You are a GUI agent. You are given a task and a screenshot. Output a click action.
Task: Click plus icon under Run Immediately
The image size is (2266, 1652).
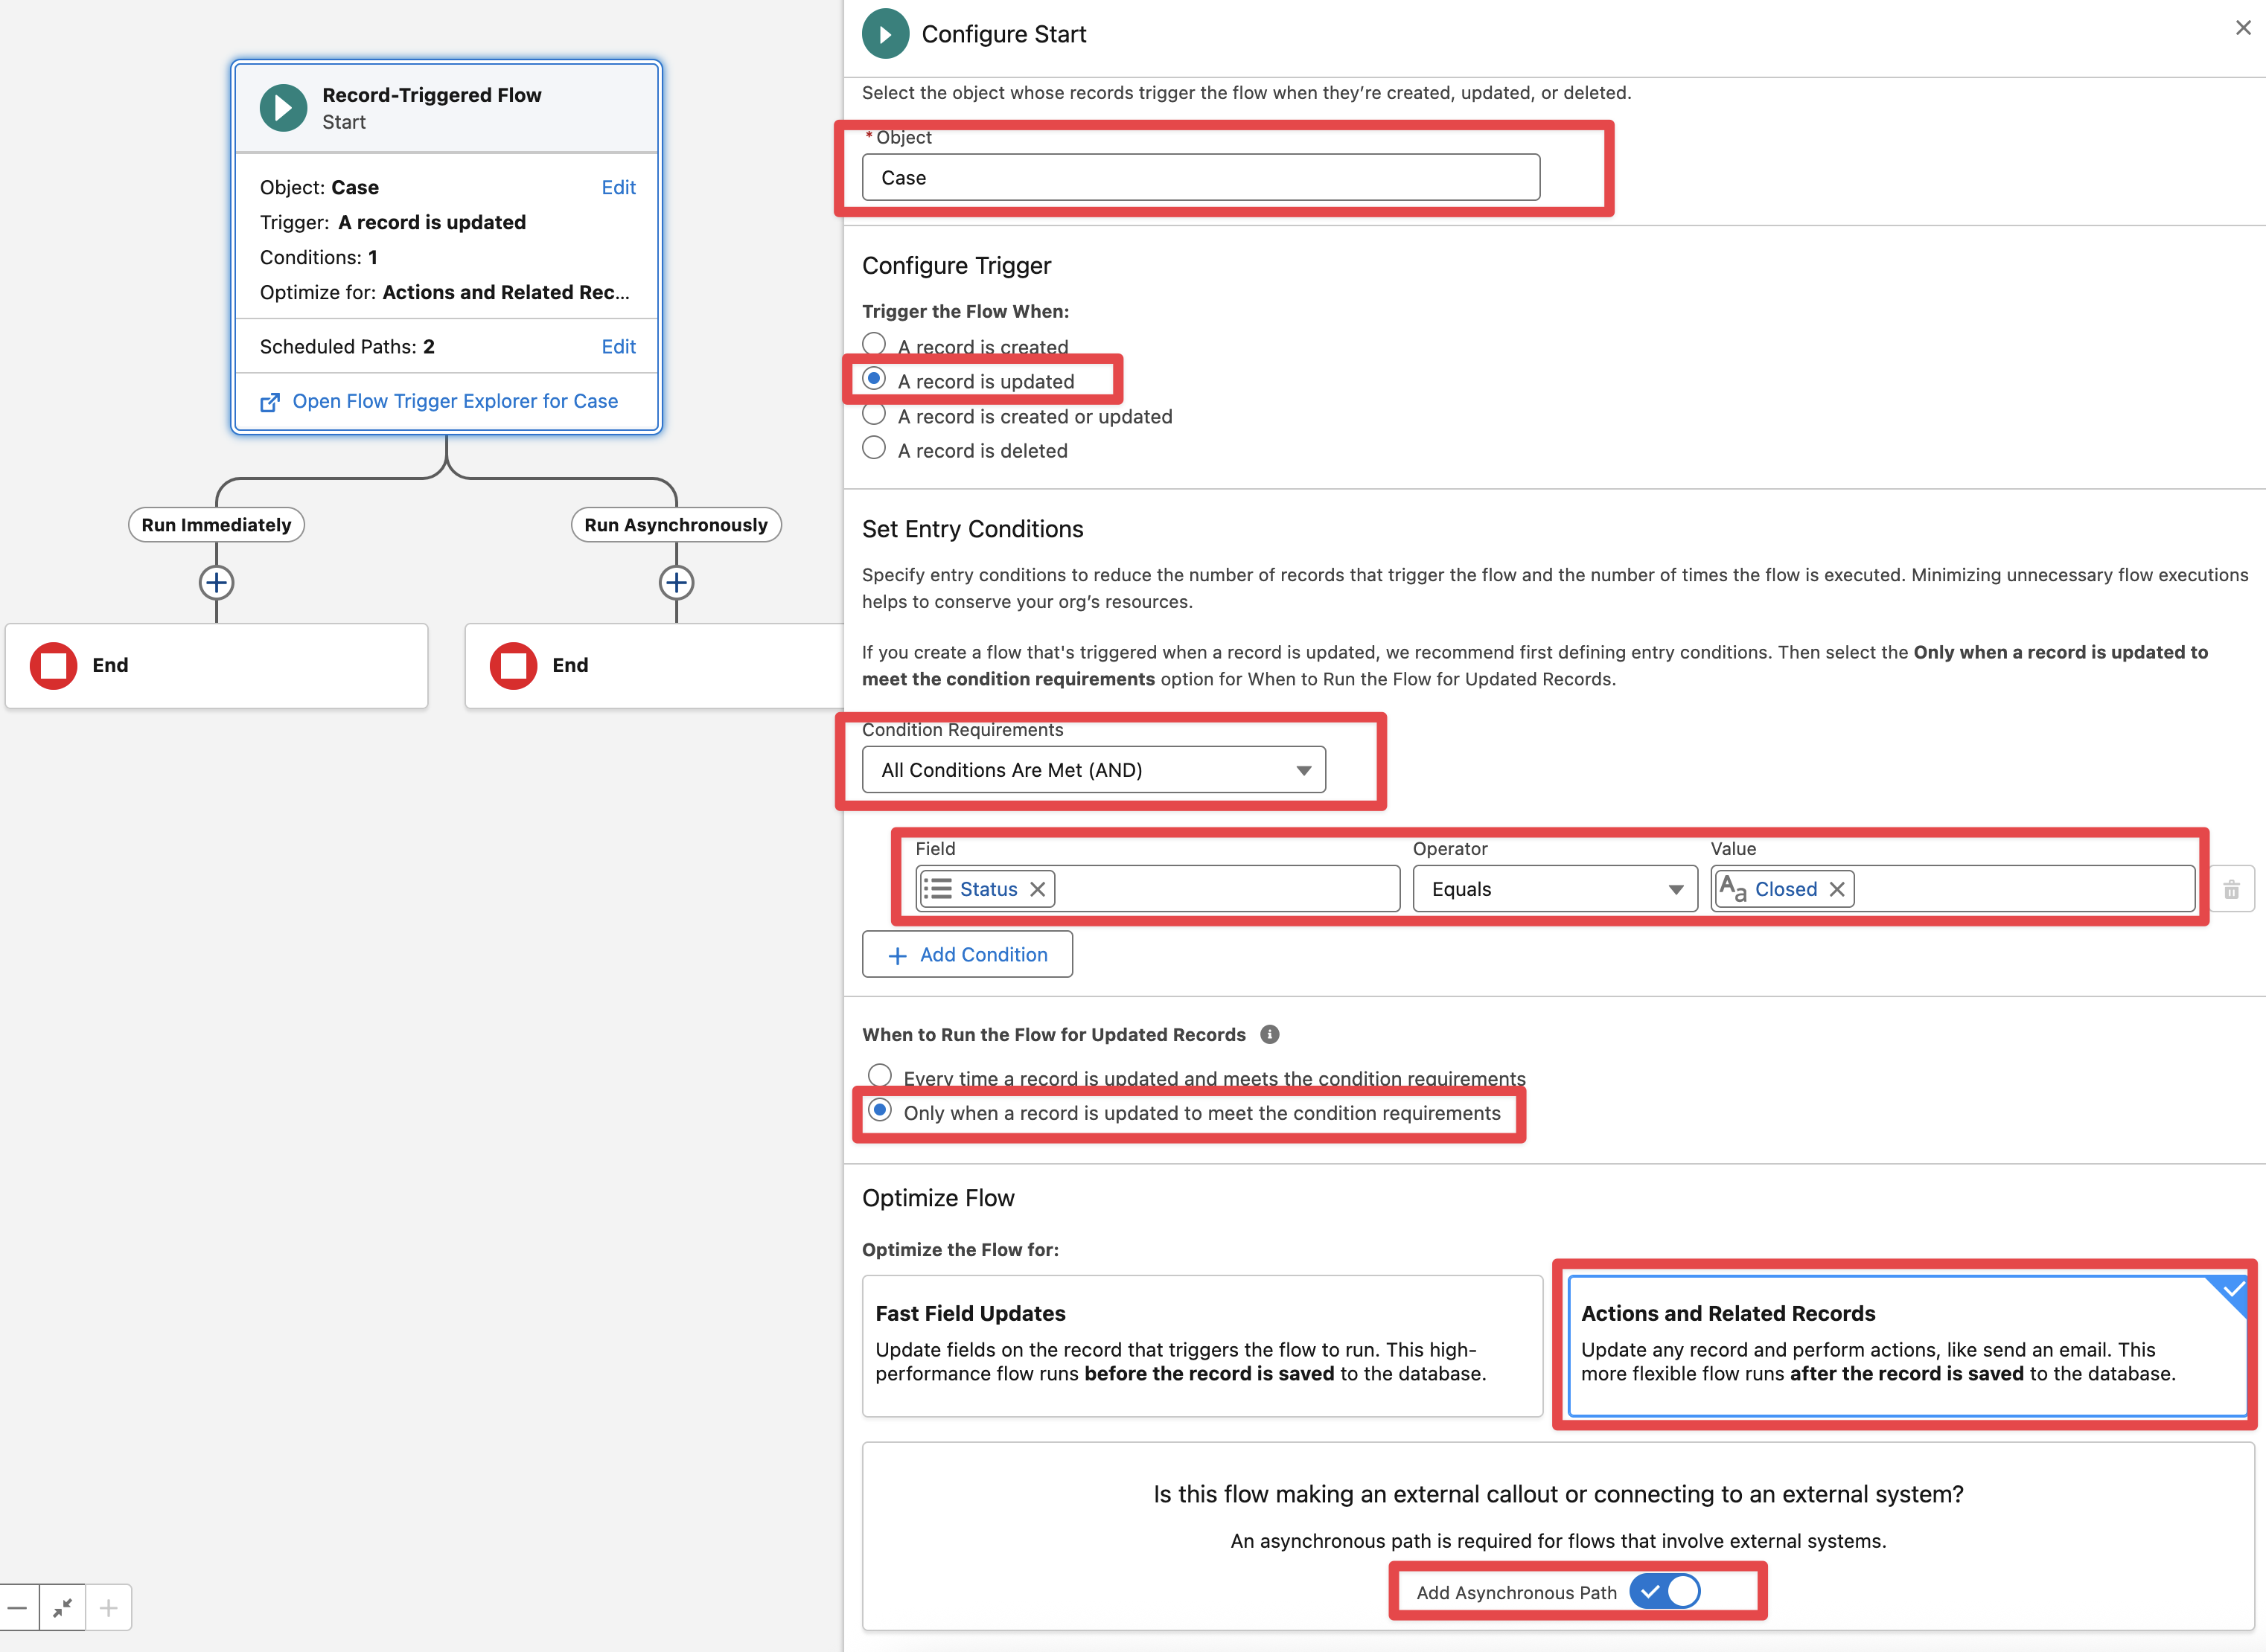216,582
